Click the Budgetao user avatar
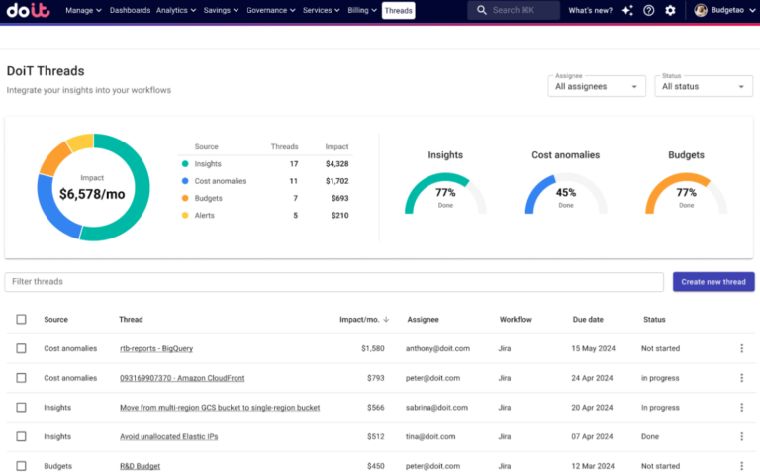Image resolution: width=760 pixels, height=475 pixels. click(x=701, y=11)
